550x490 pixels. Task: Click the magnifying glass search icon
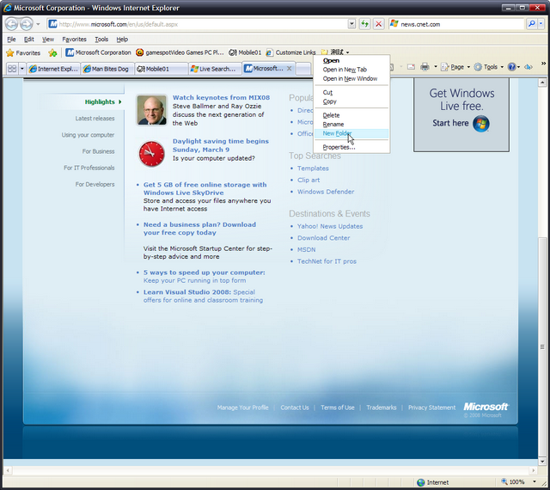coord(531,24)
